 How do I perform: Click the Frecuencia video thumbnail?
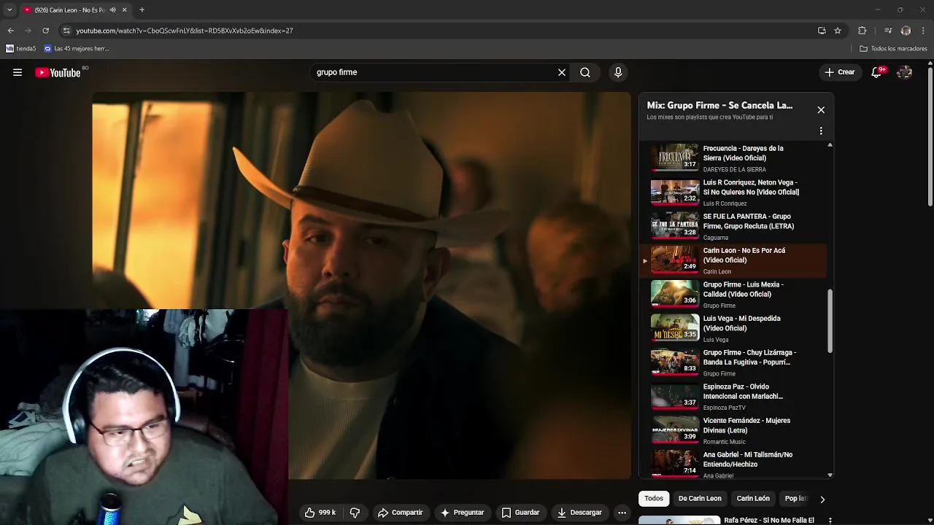click(x=675, y=157)
